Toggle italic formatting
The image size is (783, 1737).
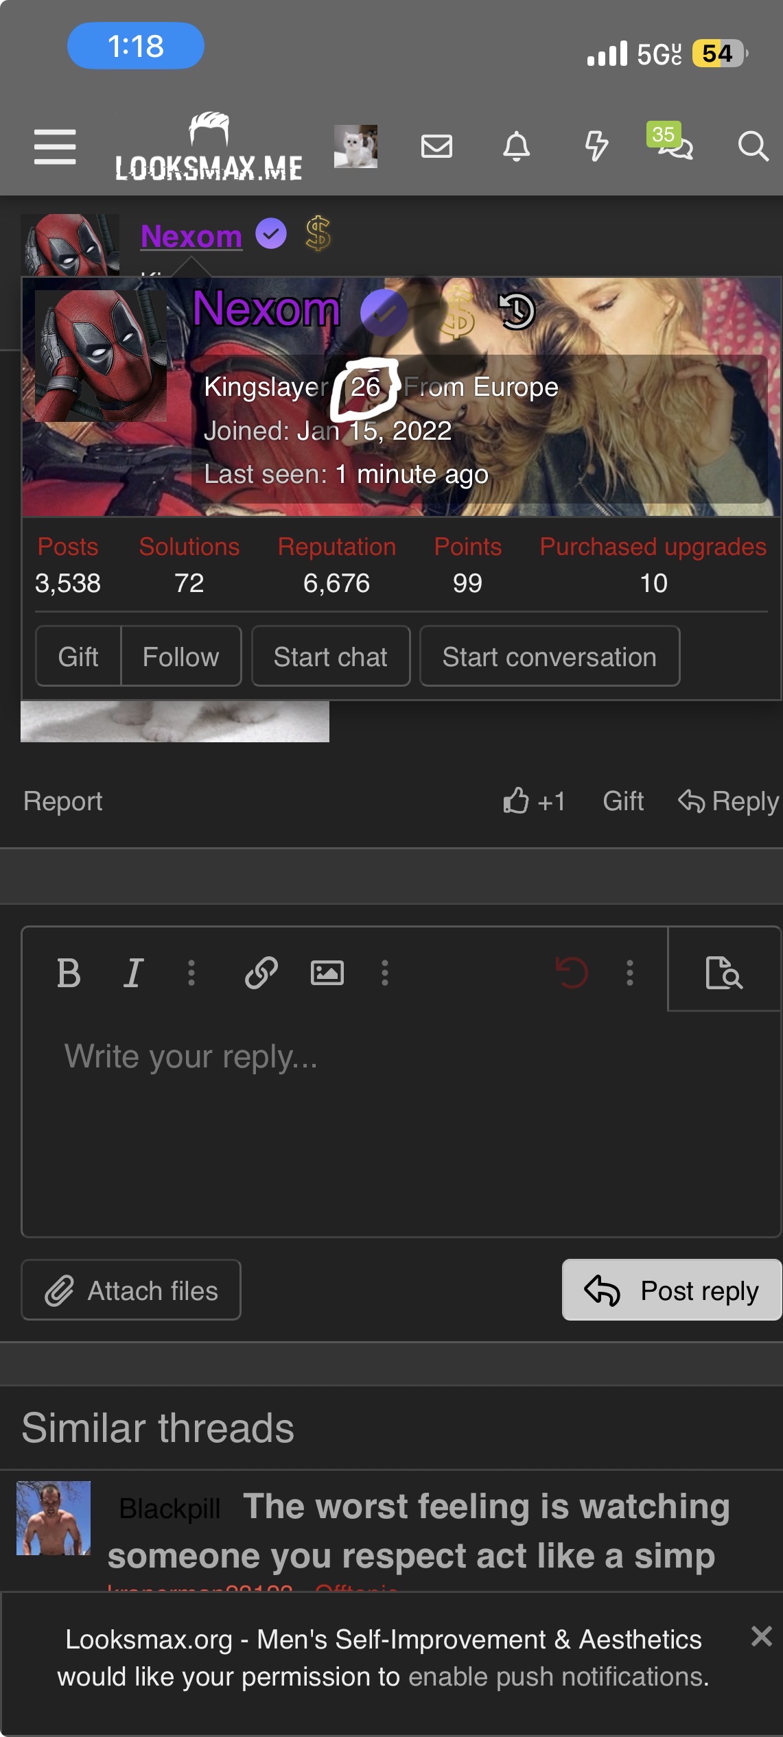(133, 973)
